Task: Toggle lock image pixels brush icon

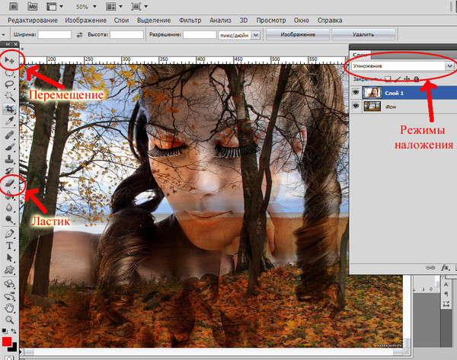Action: (x=398, y=78)
